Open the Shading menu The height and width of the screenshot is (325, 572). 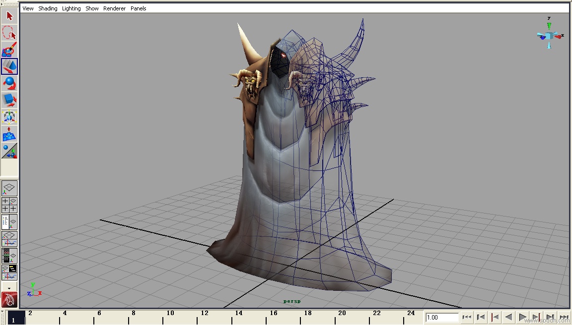[x=48, y=8]
